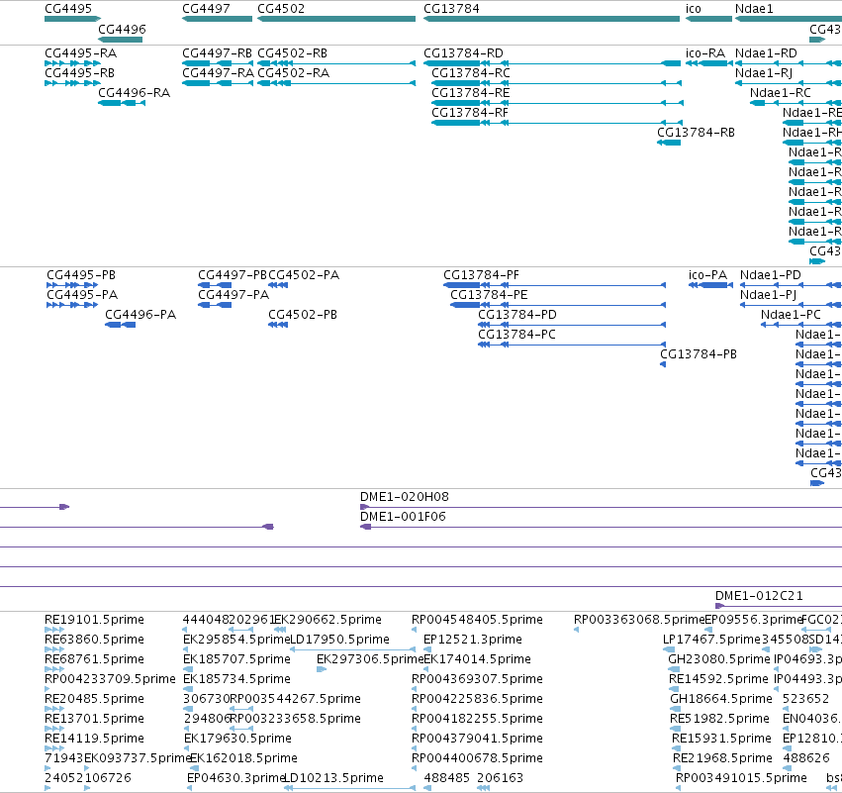The height and width of the screenshot is (793, 842).
Task: Select transcript CG4497-RB
Action: (x=218, y=53)
